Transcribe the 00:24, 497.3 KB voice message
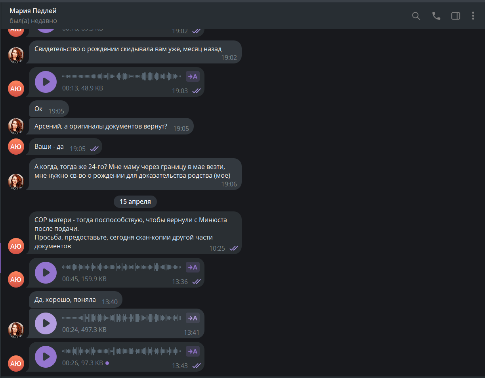This screenshot has width=485, height=378. 193,318
